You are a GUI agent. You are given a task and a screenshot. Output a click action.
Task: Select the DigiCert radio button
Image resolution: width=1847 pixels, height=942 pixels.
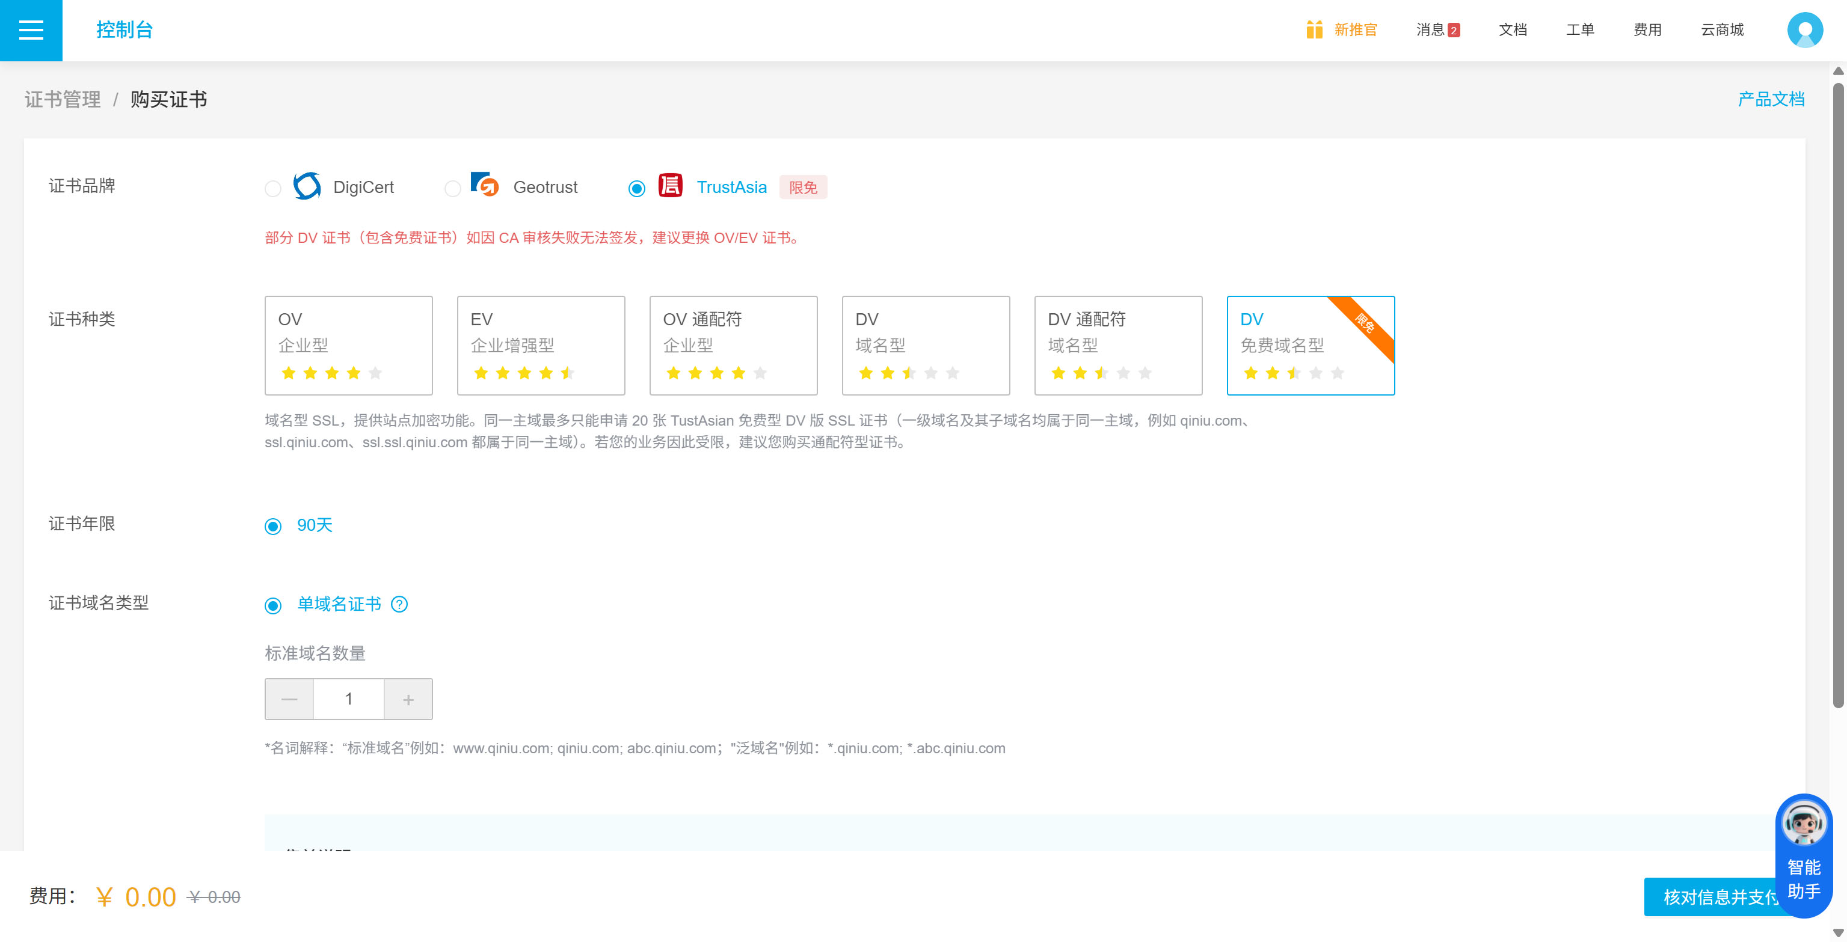[x=272, y=189]
